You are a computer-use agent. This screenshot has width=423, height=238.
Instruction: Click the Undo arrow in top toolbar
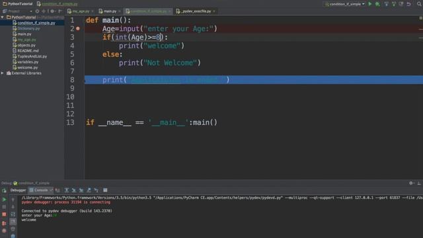click(408, 4)
